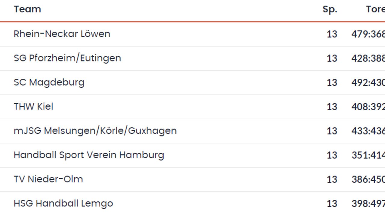The height and width of the screenshot is (217, 385).
Task: Click the Tore column header
Action: coord(375,9)
